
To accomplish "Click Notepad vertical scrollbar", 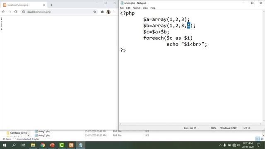I will (x=264, y=66).
